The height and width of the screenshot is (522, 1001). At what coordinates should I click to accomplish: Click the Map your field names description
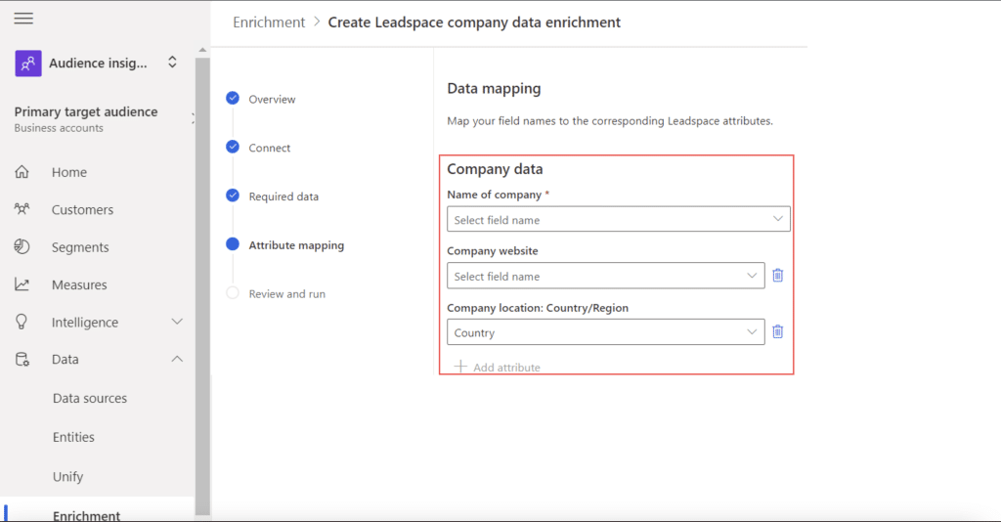(x=610, y=121)
